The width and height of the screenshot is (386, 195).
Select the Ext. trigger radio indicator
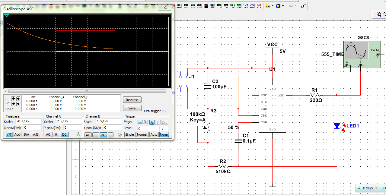click(164, 111)
